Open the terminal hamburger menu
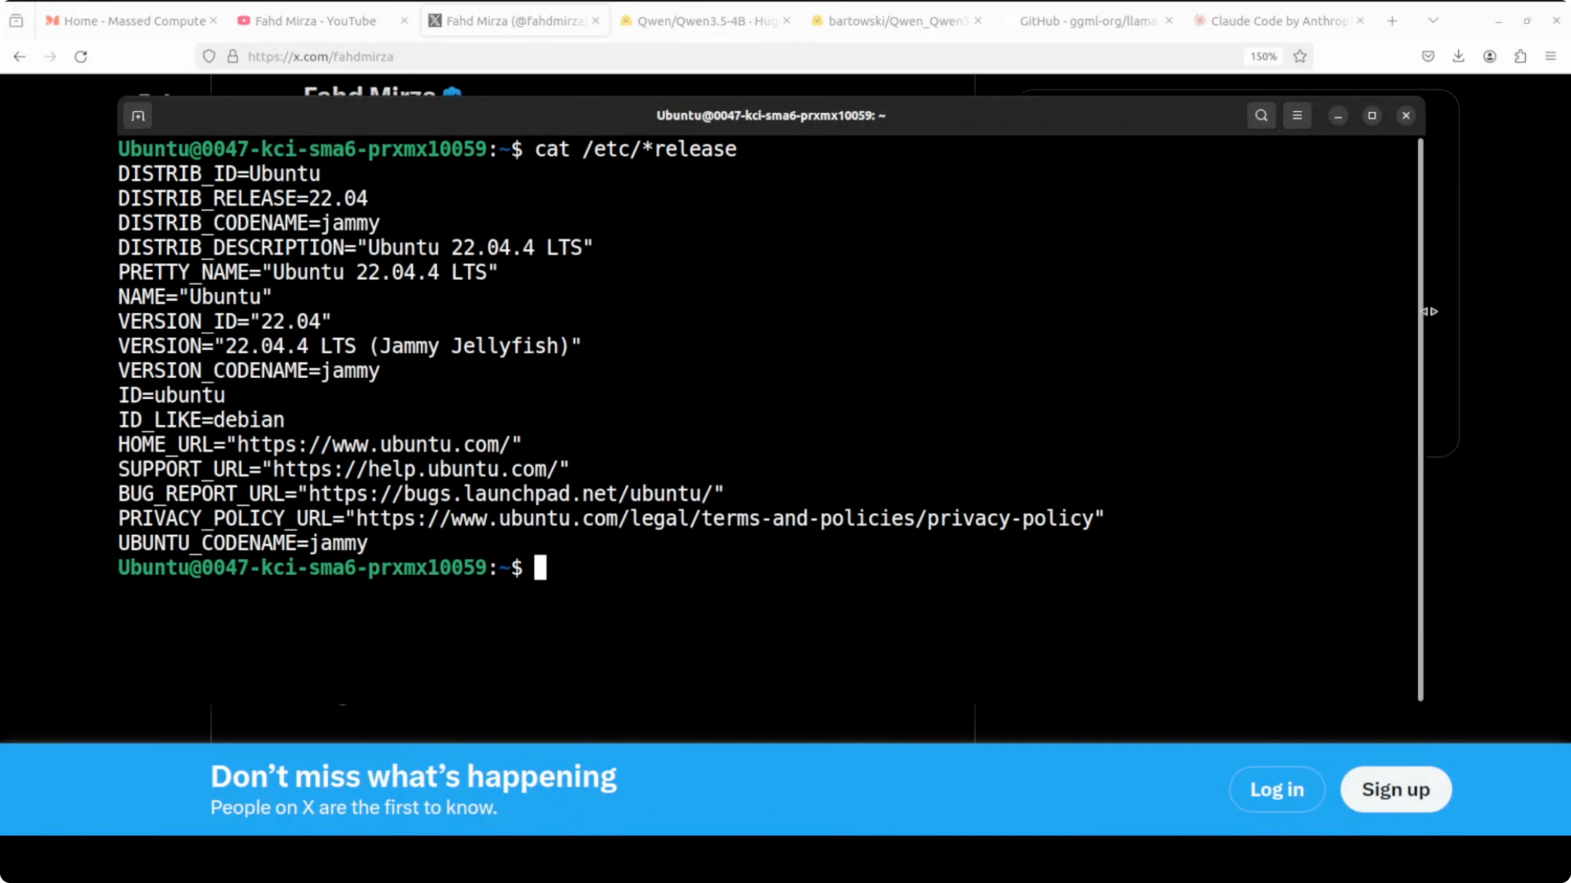 tap(1297, 116)
